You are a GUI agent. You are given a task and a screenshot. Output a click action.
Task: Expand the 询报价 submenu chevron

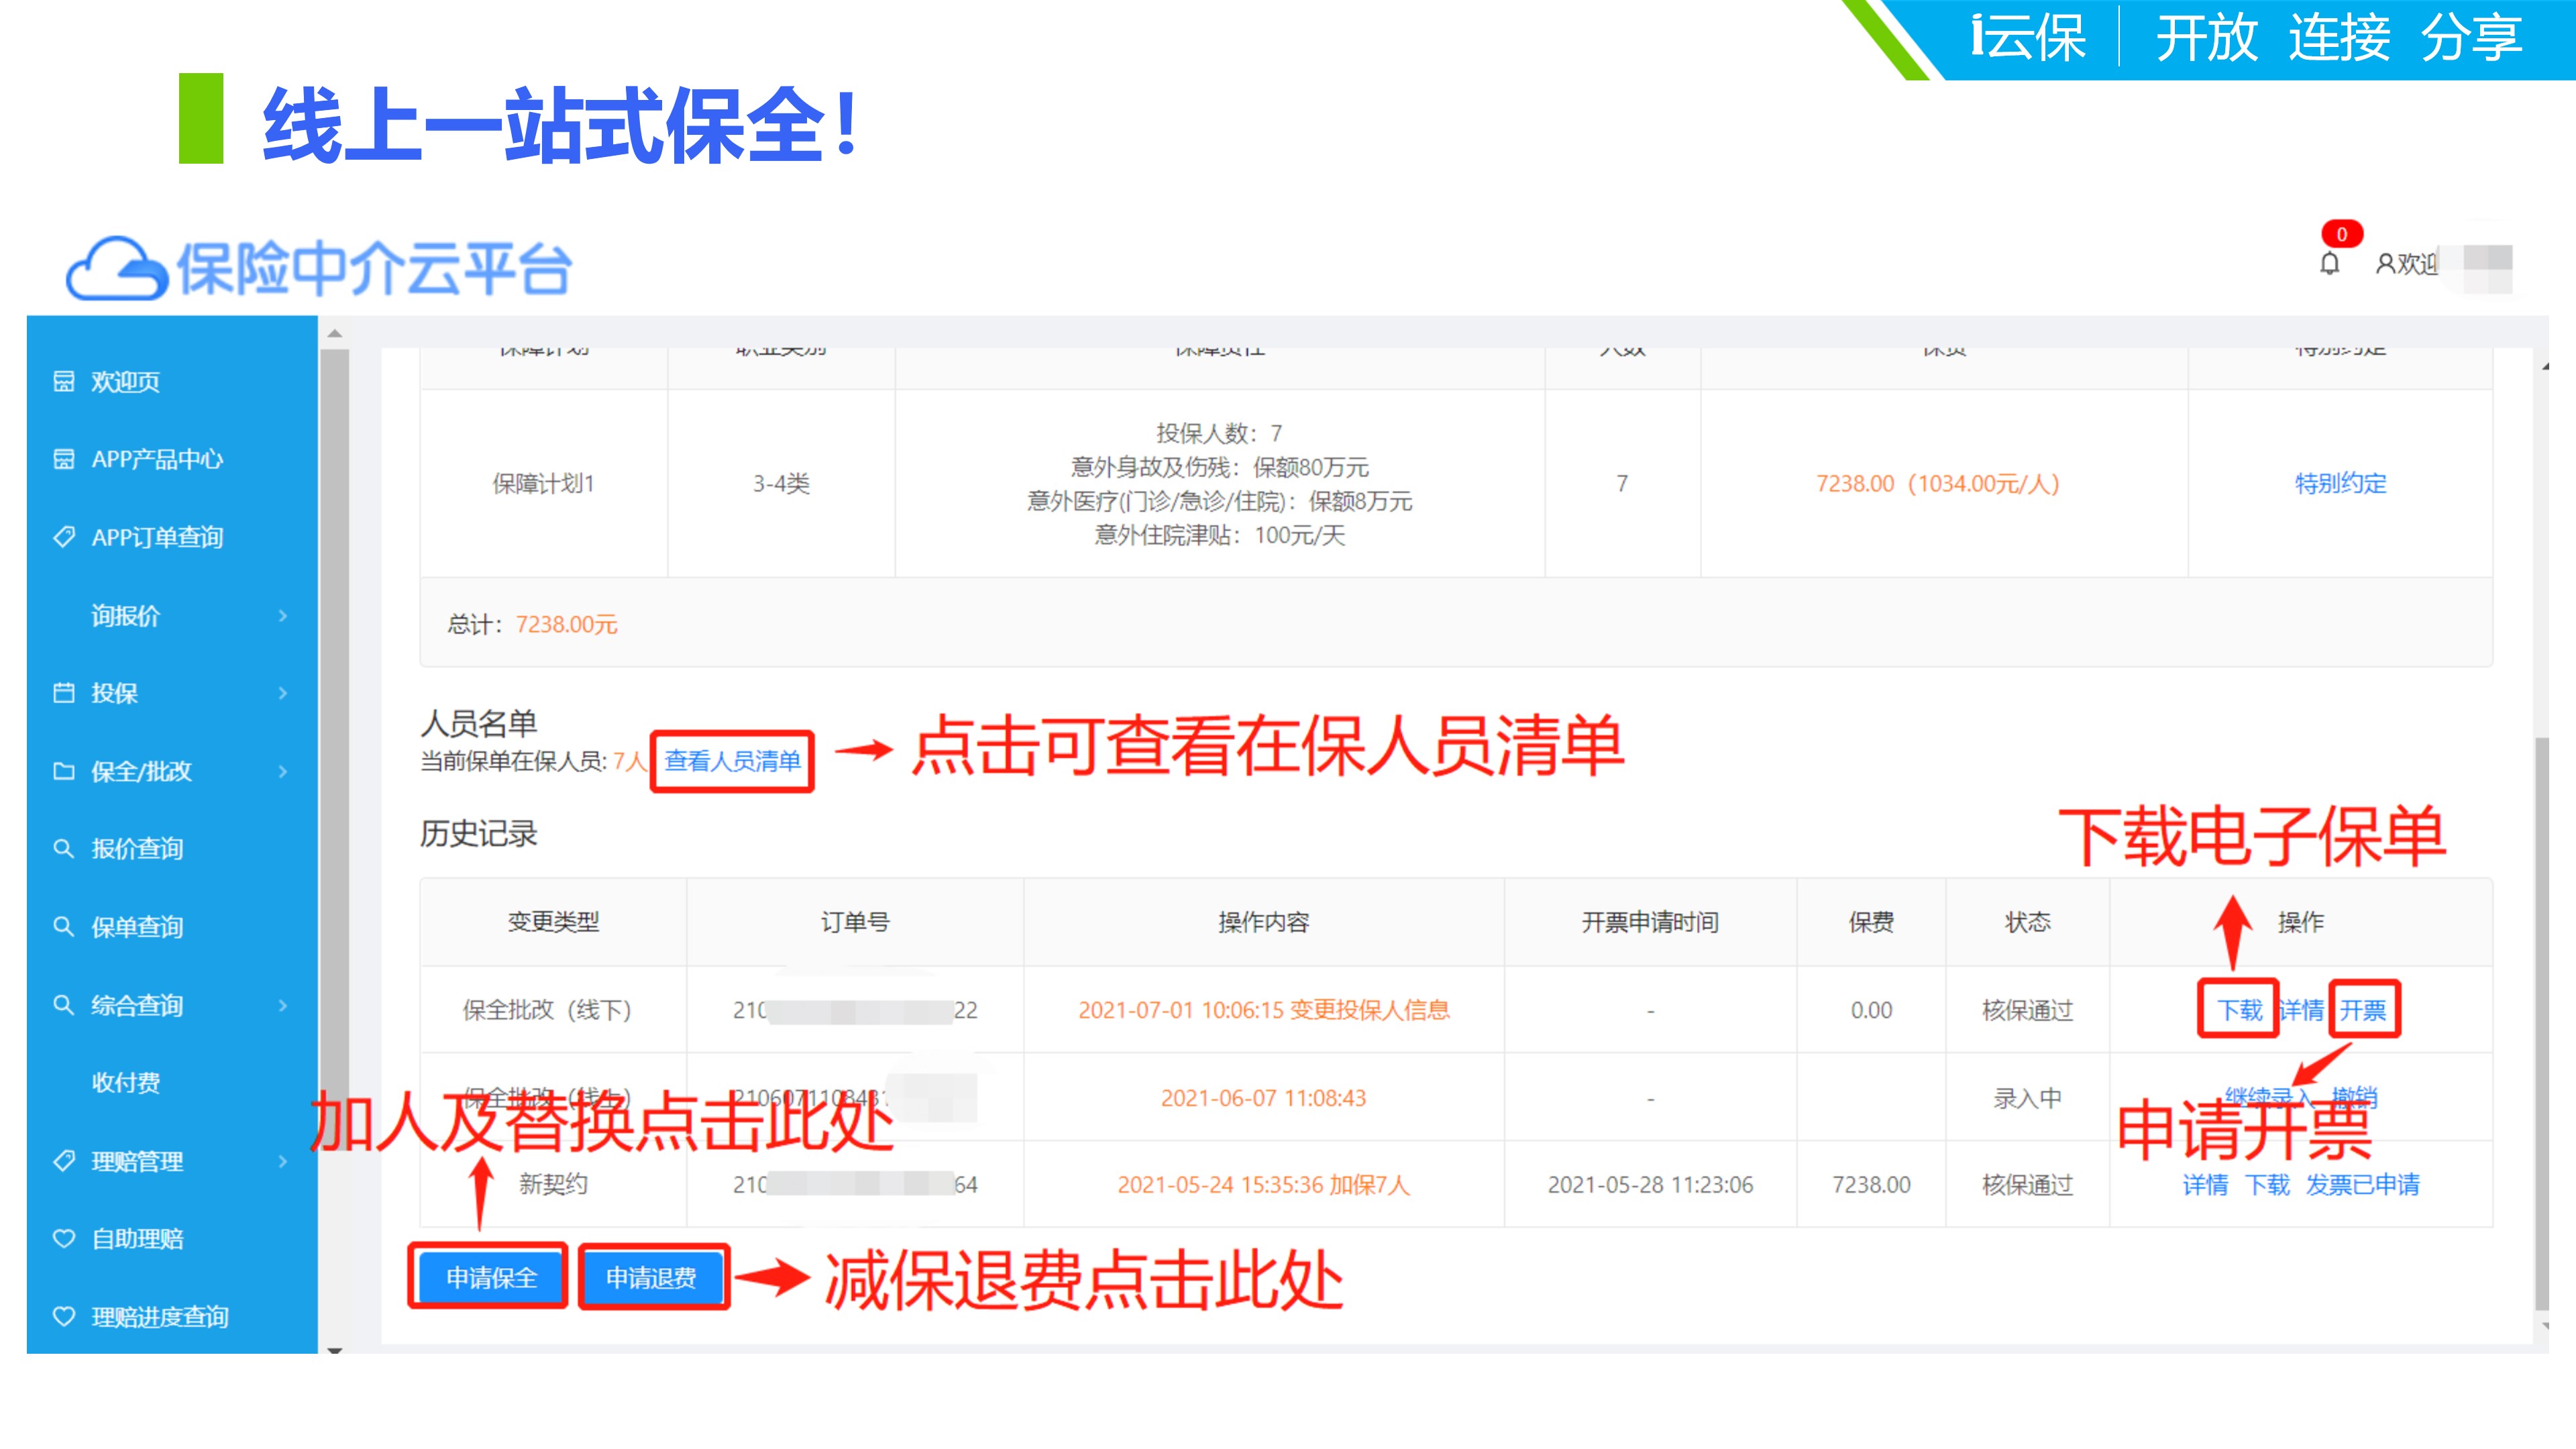(x=283, y=616)
